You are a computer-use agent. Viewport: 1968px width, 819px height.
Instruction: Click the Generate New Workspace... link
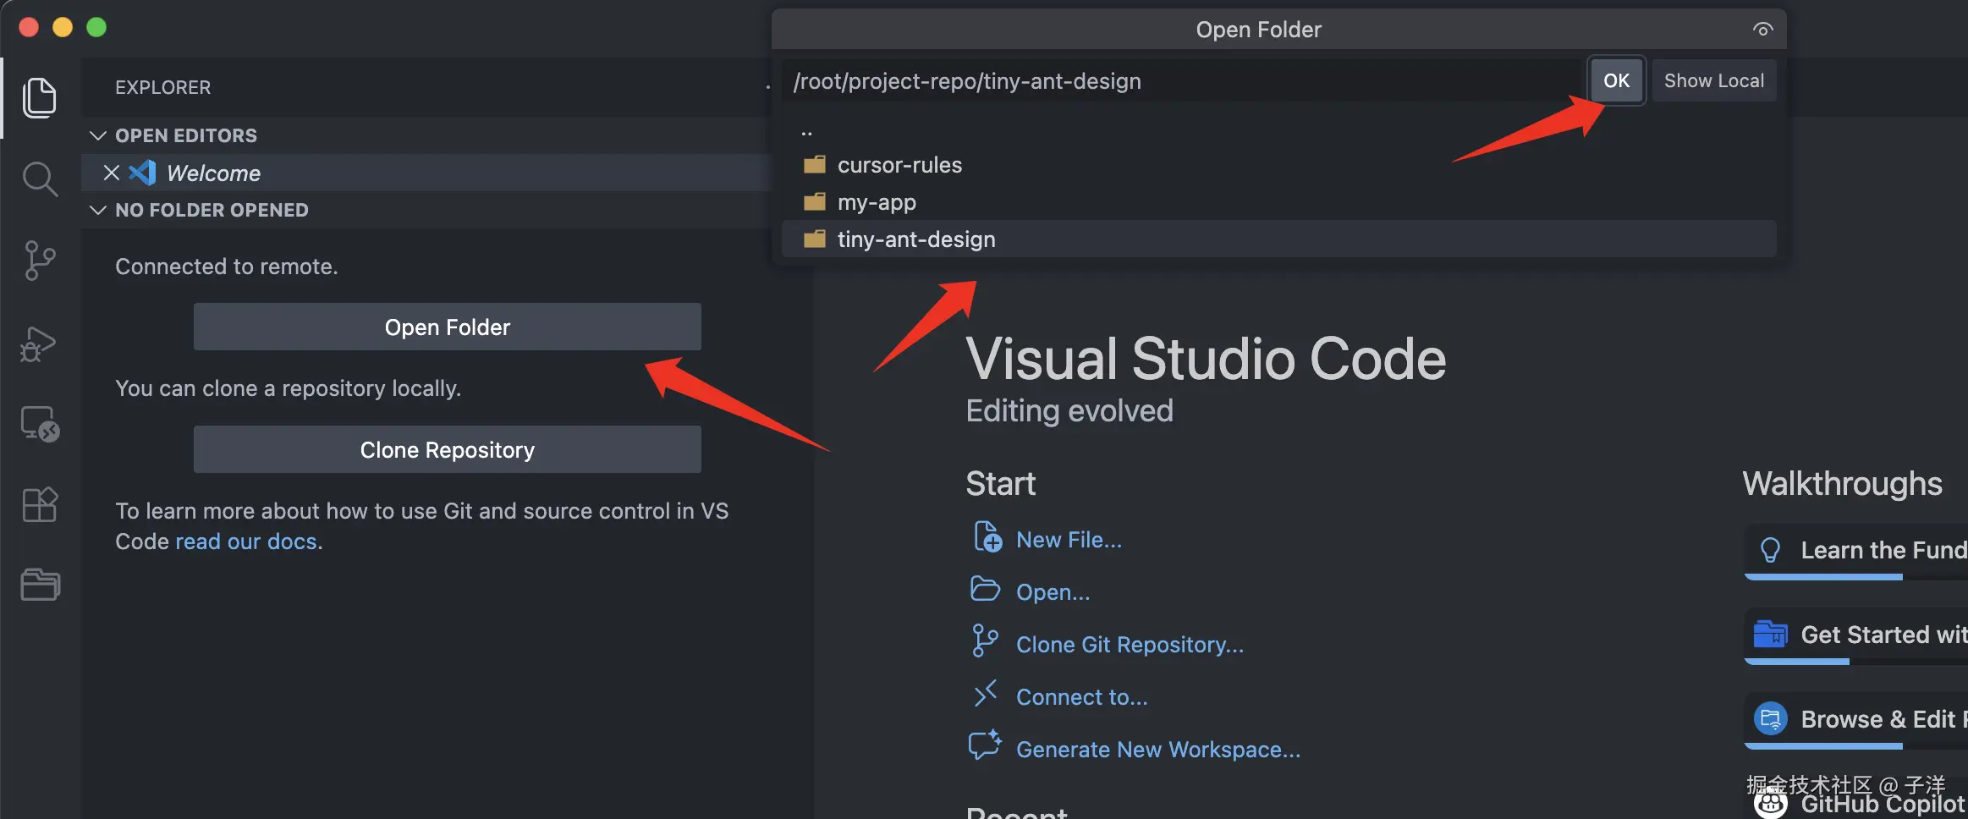(x=1158, y=750)
